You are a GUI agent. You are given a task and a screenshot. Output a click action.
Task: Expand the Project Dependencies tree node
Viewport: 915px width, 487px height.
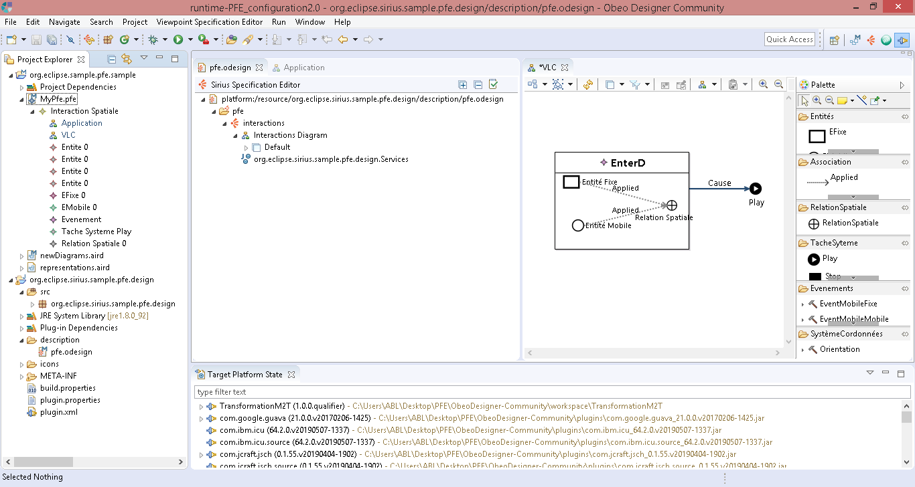tap(21, 87)
